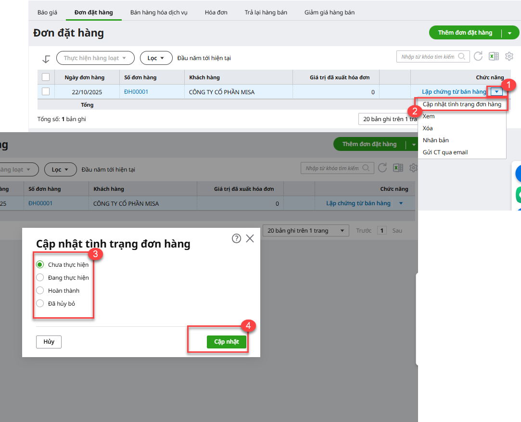Choose Nhân bản from the context menu
The width and height of the screenshot is (521, 422).
tap(435, 140)
